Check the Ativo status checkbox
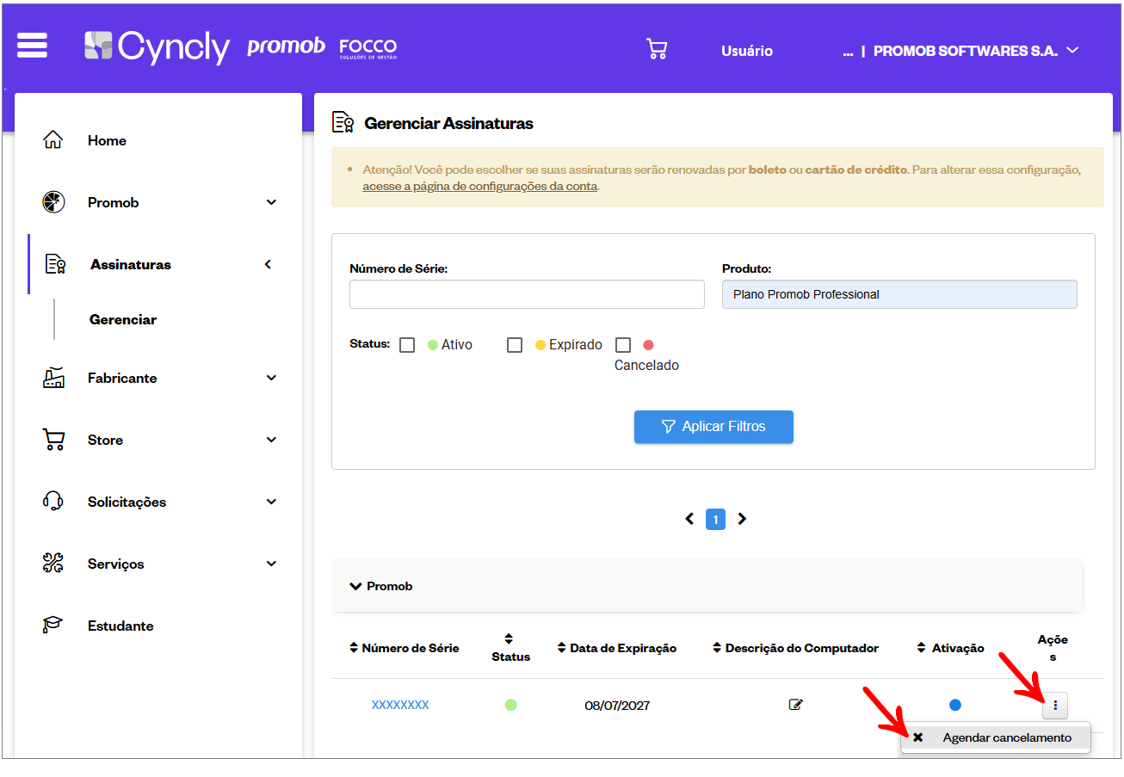Image resolution: width=1124 pixels, height=777 pixels. (x=407, y=345)
